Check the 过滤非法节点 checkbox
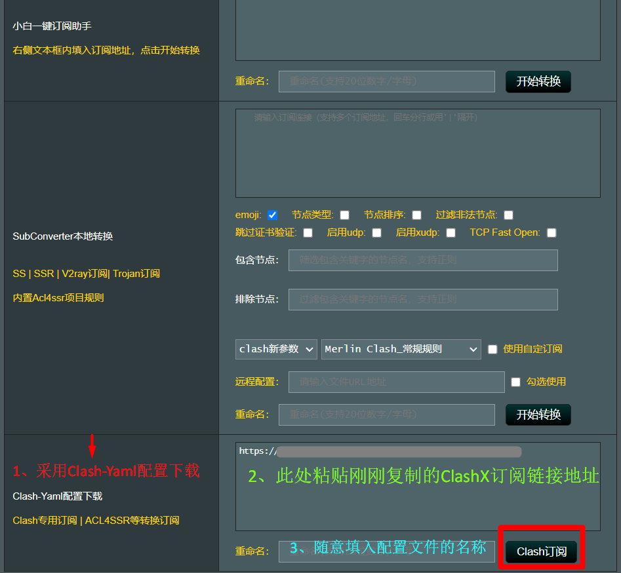The height and width of the screenshot is (573, 621). (508, 215)
